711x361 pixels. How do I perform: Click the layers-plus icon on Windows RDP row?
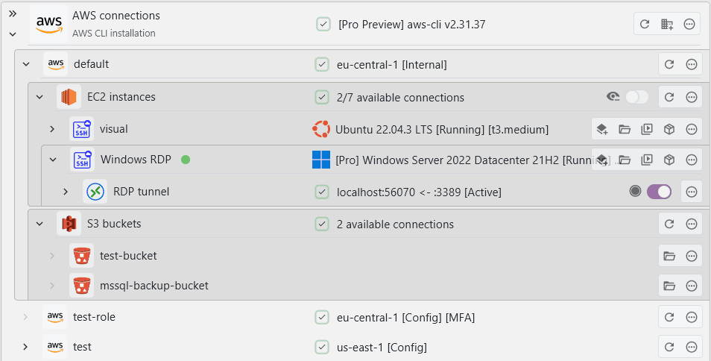pyautogui.click(x=602, y=160)
